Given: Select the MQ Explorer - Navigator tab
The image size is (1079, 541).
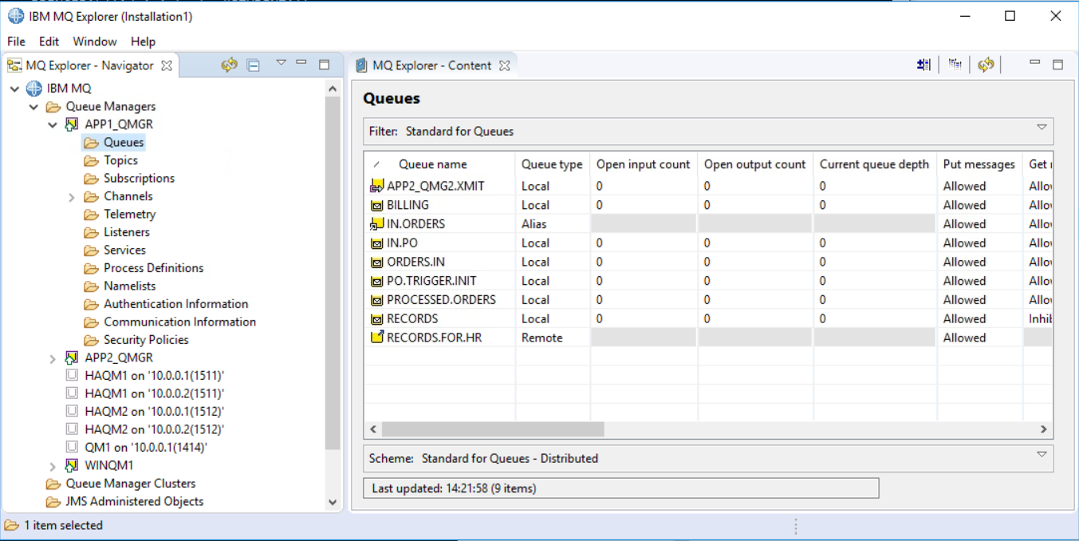Looking at the screenshot, I should point(89,65).
